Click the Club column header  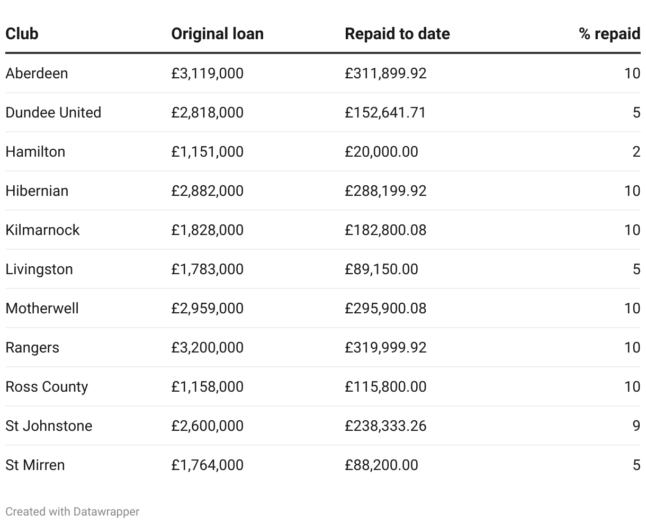22,34
